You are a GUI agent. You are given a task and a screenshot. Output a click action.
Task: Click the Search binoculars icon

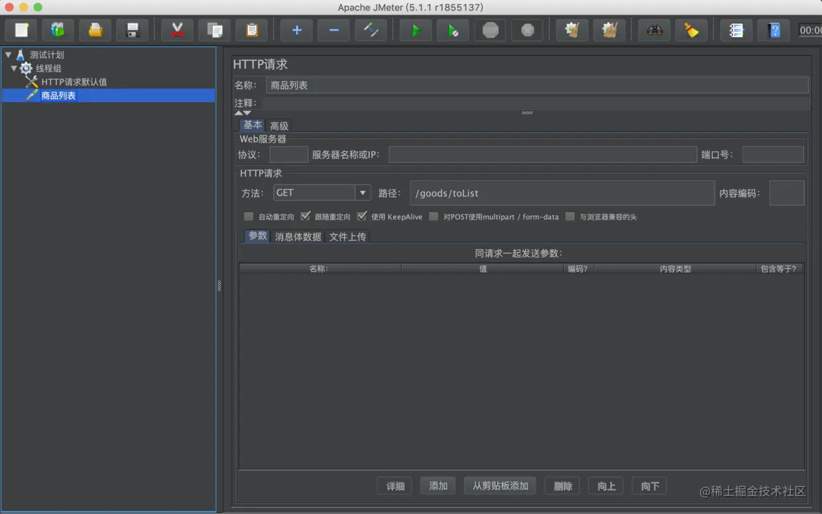pyautogui.click(x=654, y=30)
